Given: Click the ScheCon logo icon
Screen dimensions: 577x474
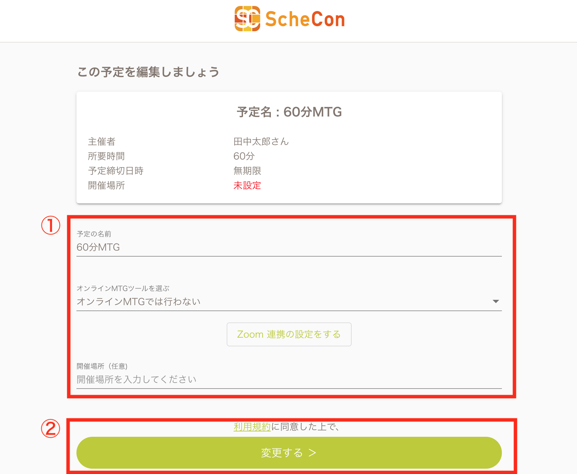Looking at the screenshot, I should pyautogui.click(x=247, y=19).
